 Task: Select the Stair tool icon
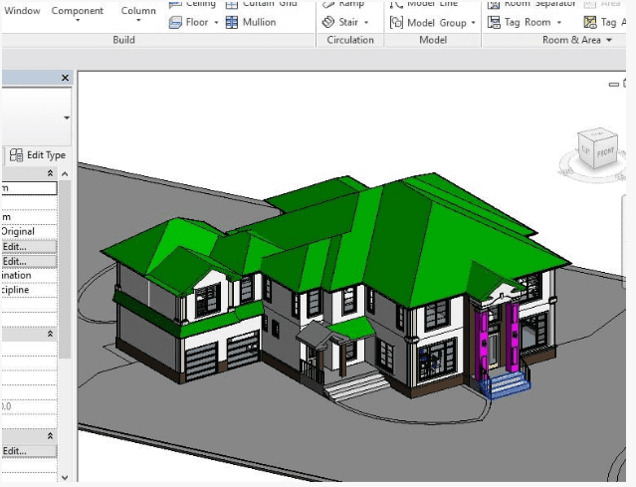click(x=328, y=22)
